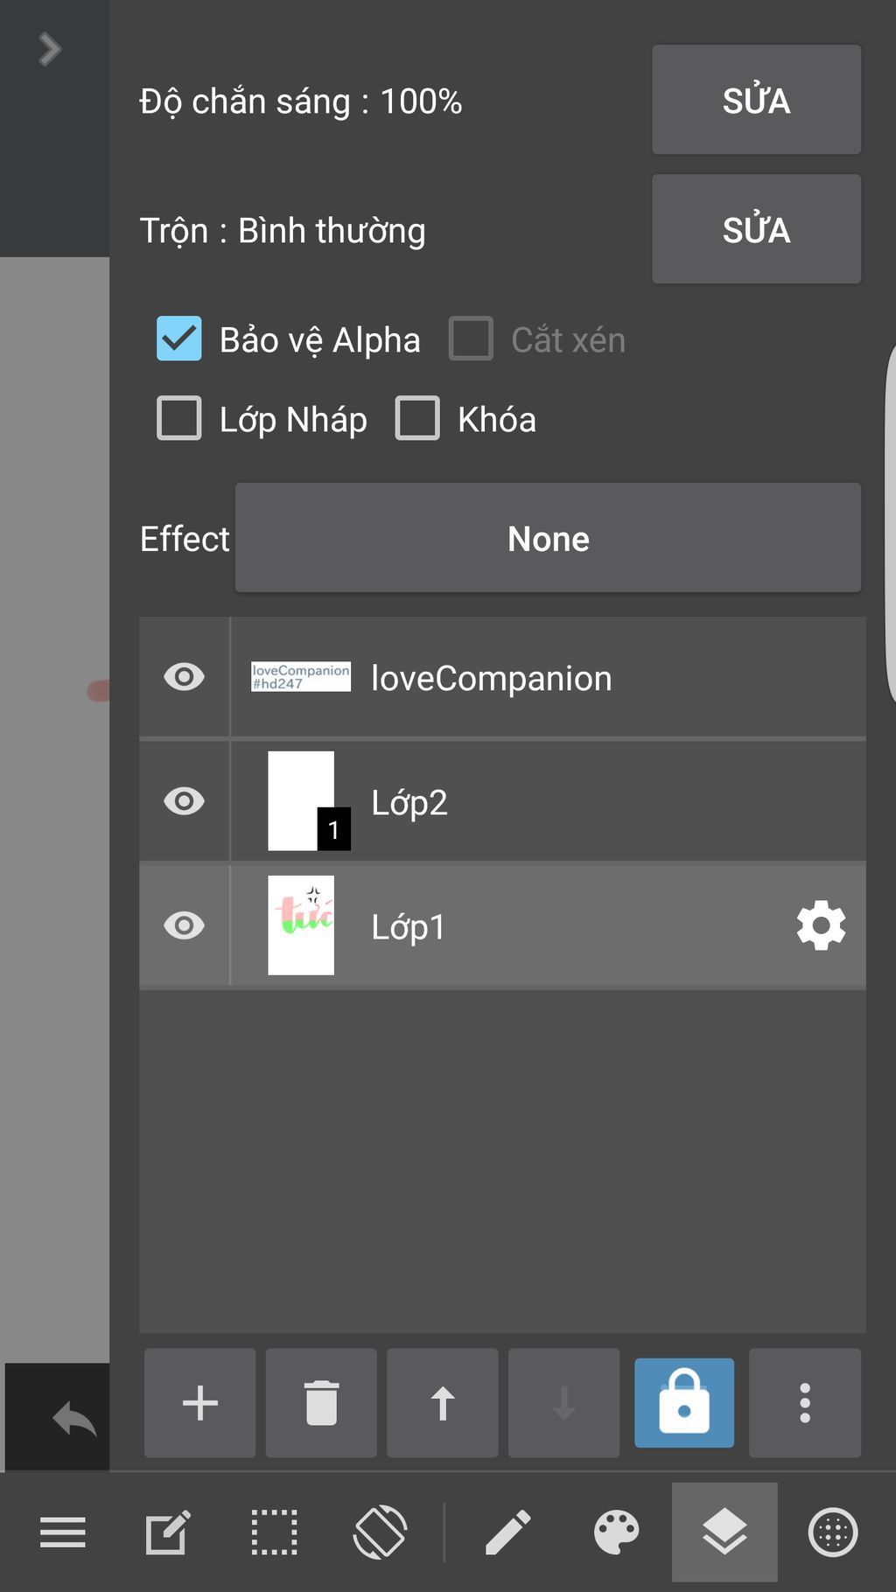896x1592 pixels.
Task: Enable the Lớp Nháp checkbox
Action: [179, 418]
